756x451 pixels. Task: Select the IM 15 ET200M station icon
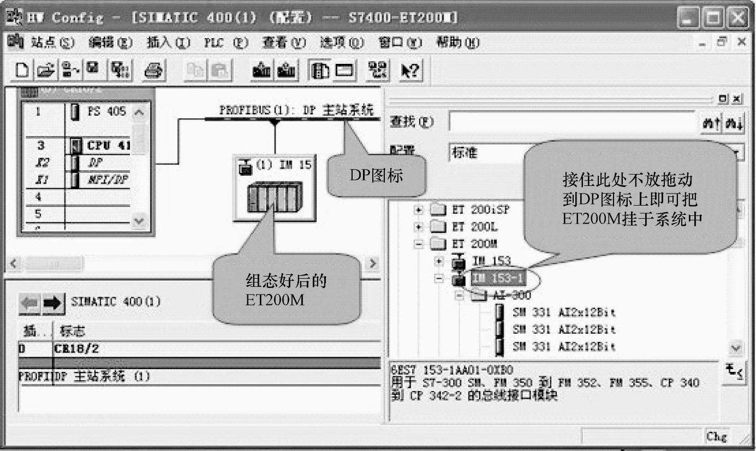click(x=274, y=188)
